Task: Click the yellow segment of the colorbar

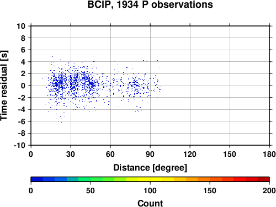Action: [x=150, y=179]
